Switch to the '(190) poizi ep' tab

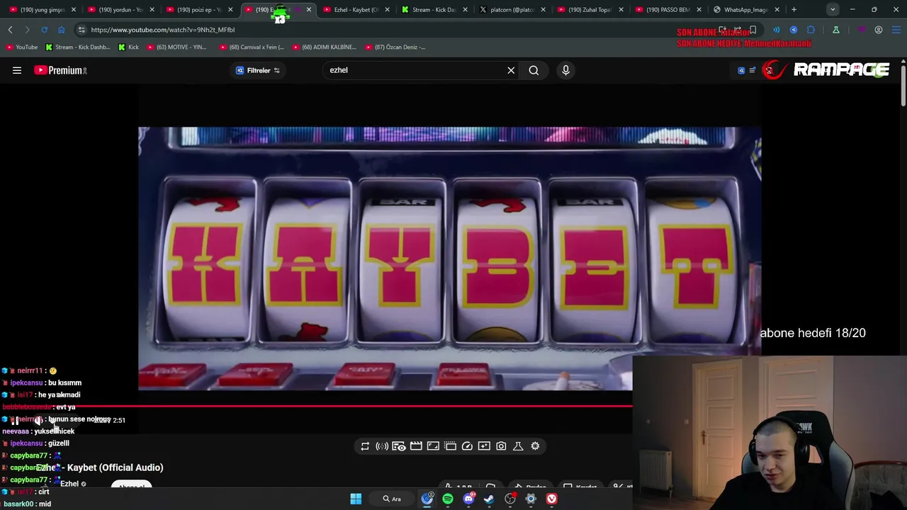tap(198, 10)
